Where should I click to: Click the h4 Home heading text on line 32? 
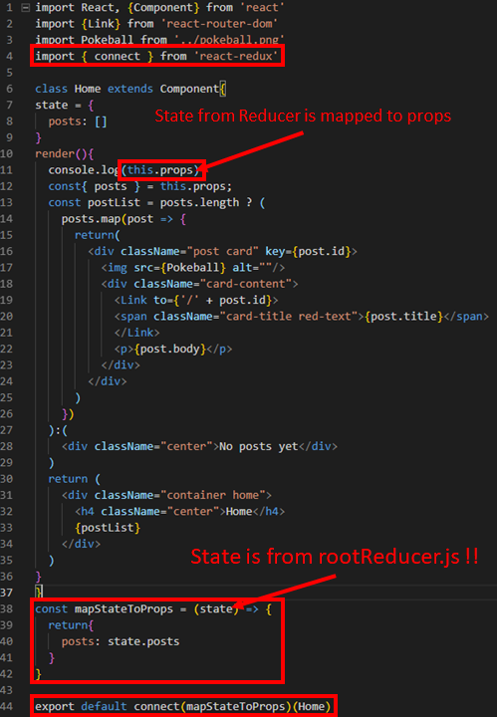pyautogui.click(x=239, y=511)
